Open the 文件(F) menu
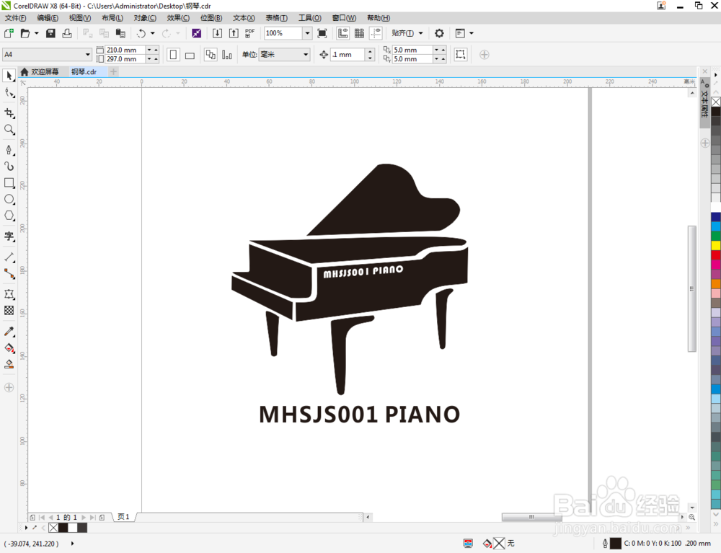The width and height of the screenshot is (721, 553). (15, 18)
